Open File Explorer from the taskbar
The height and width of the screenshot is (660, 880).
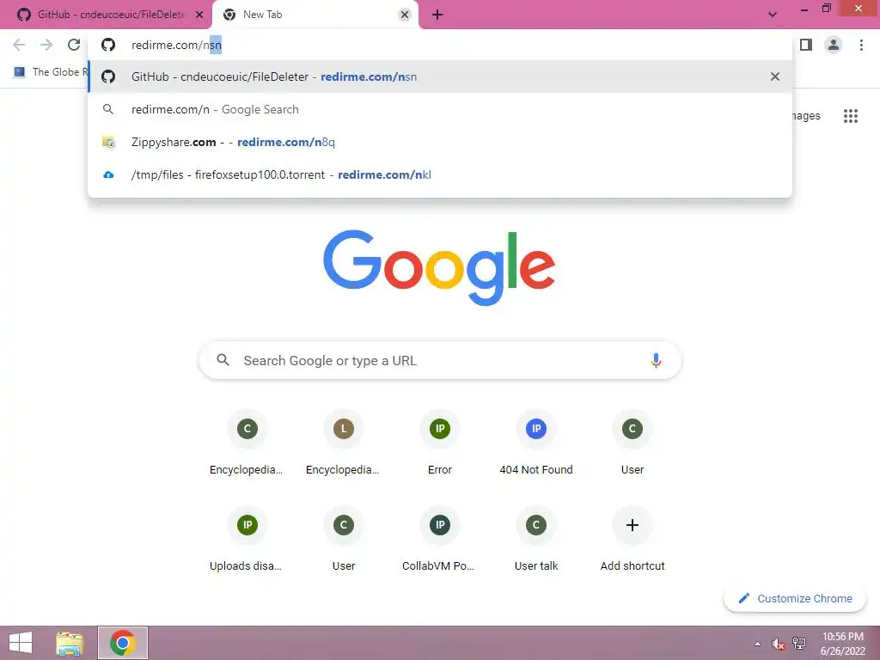70,643
